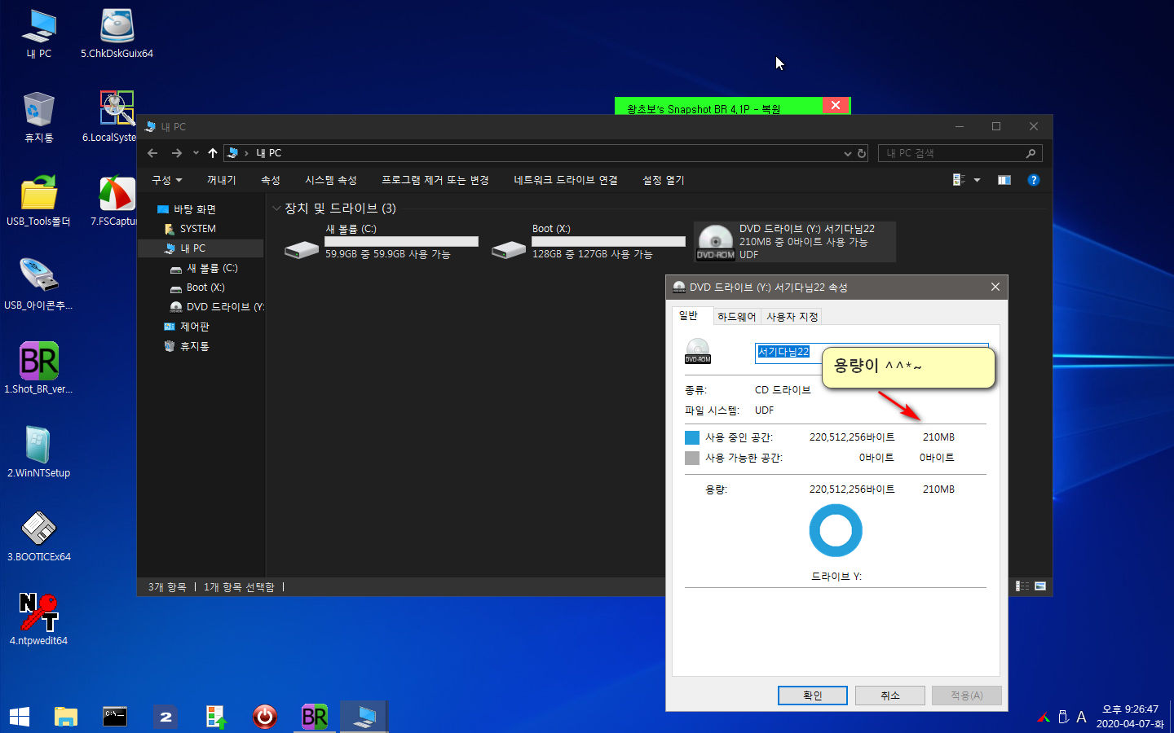
Task: Launch the 4.ntpwedit64 desktop icon
Action: pos(38,620)
